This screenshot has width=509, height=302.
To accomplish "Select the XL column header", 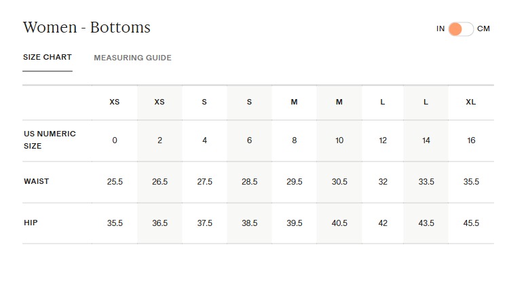I will point(471,102).
